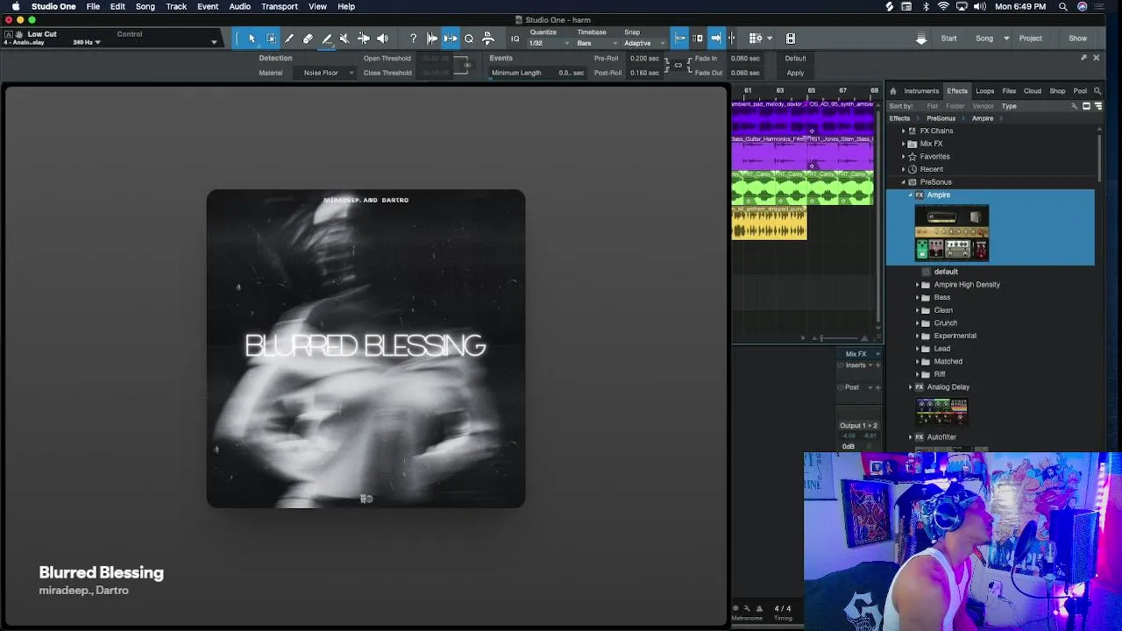1122x631 pixels.
Task: Click the Wi-Fi menu bar icon
Action: click(943, 6)
